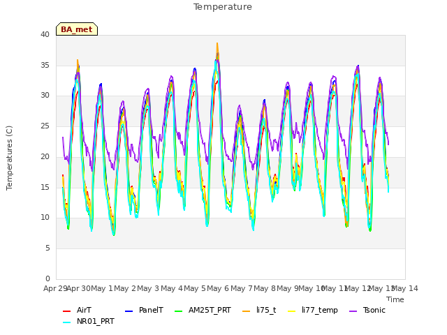Click the May 5 x-axis tick label

point(195,288)
